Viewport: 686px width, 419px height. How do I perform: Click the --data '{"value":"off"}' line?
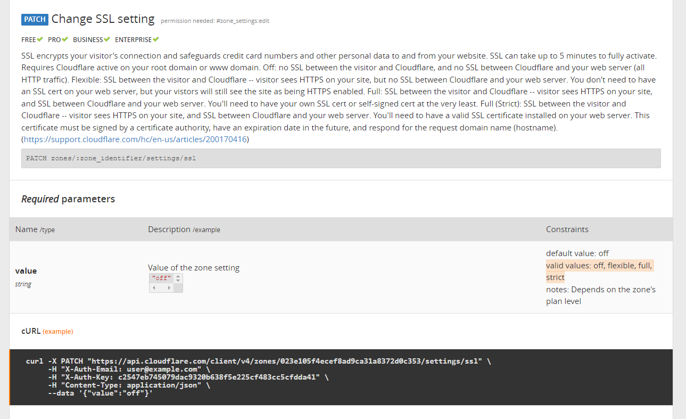(100, 393)
